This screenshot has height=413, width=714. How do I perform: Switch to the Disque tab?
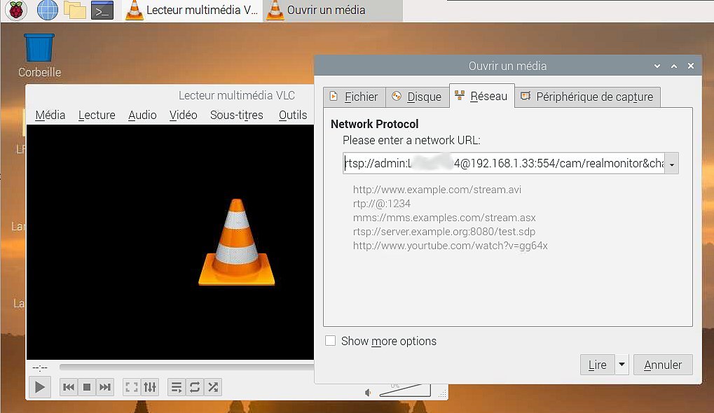(417, 97)
